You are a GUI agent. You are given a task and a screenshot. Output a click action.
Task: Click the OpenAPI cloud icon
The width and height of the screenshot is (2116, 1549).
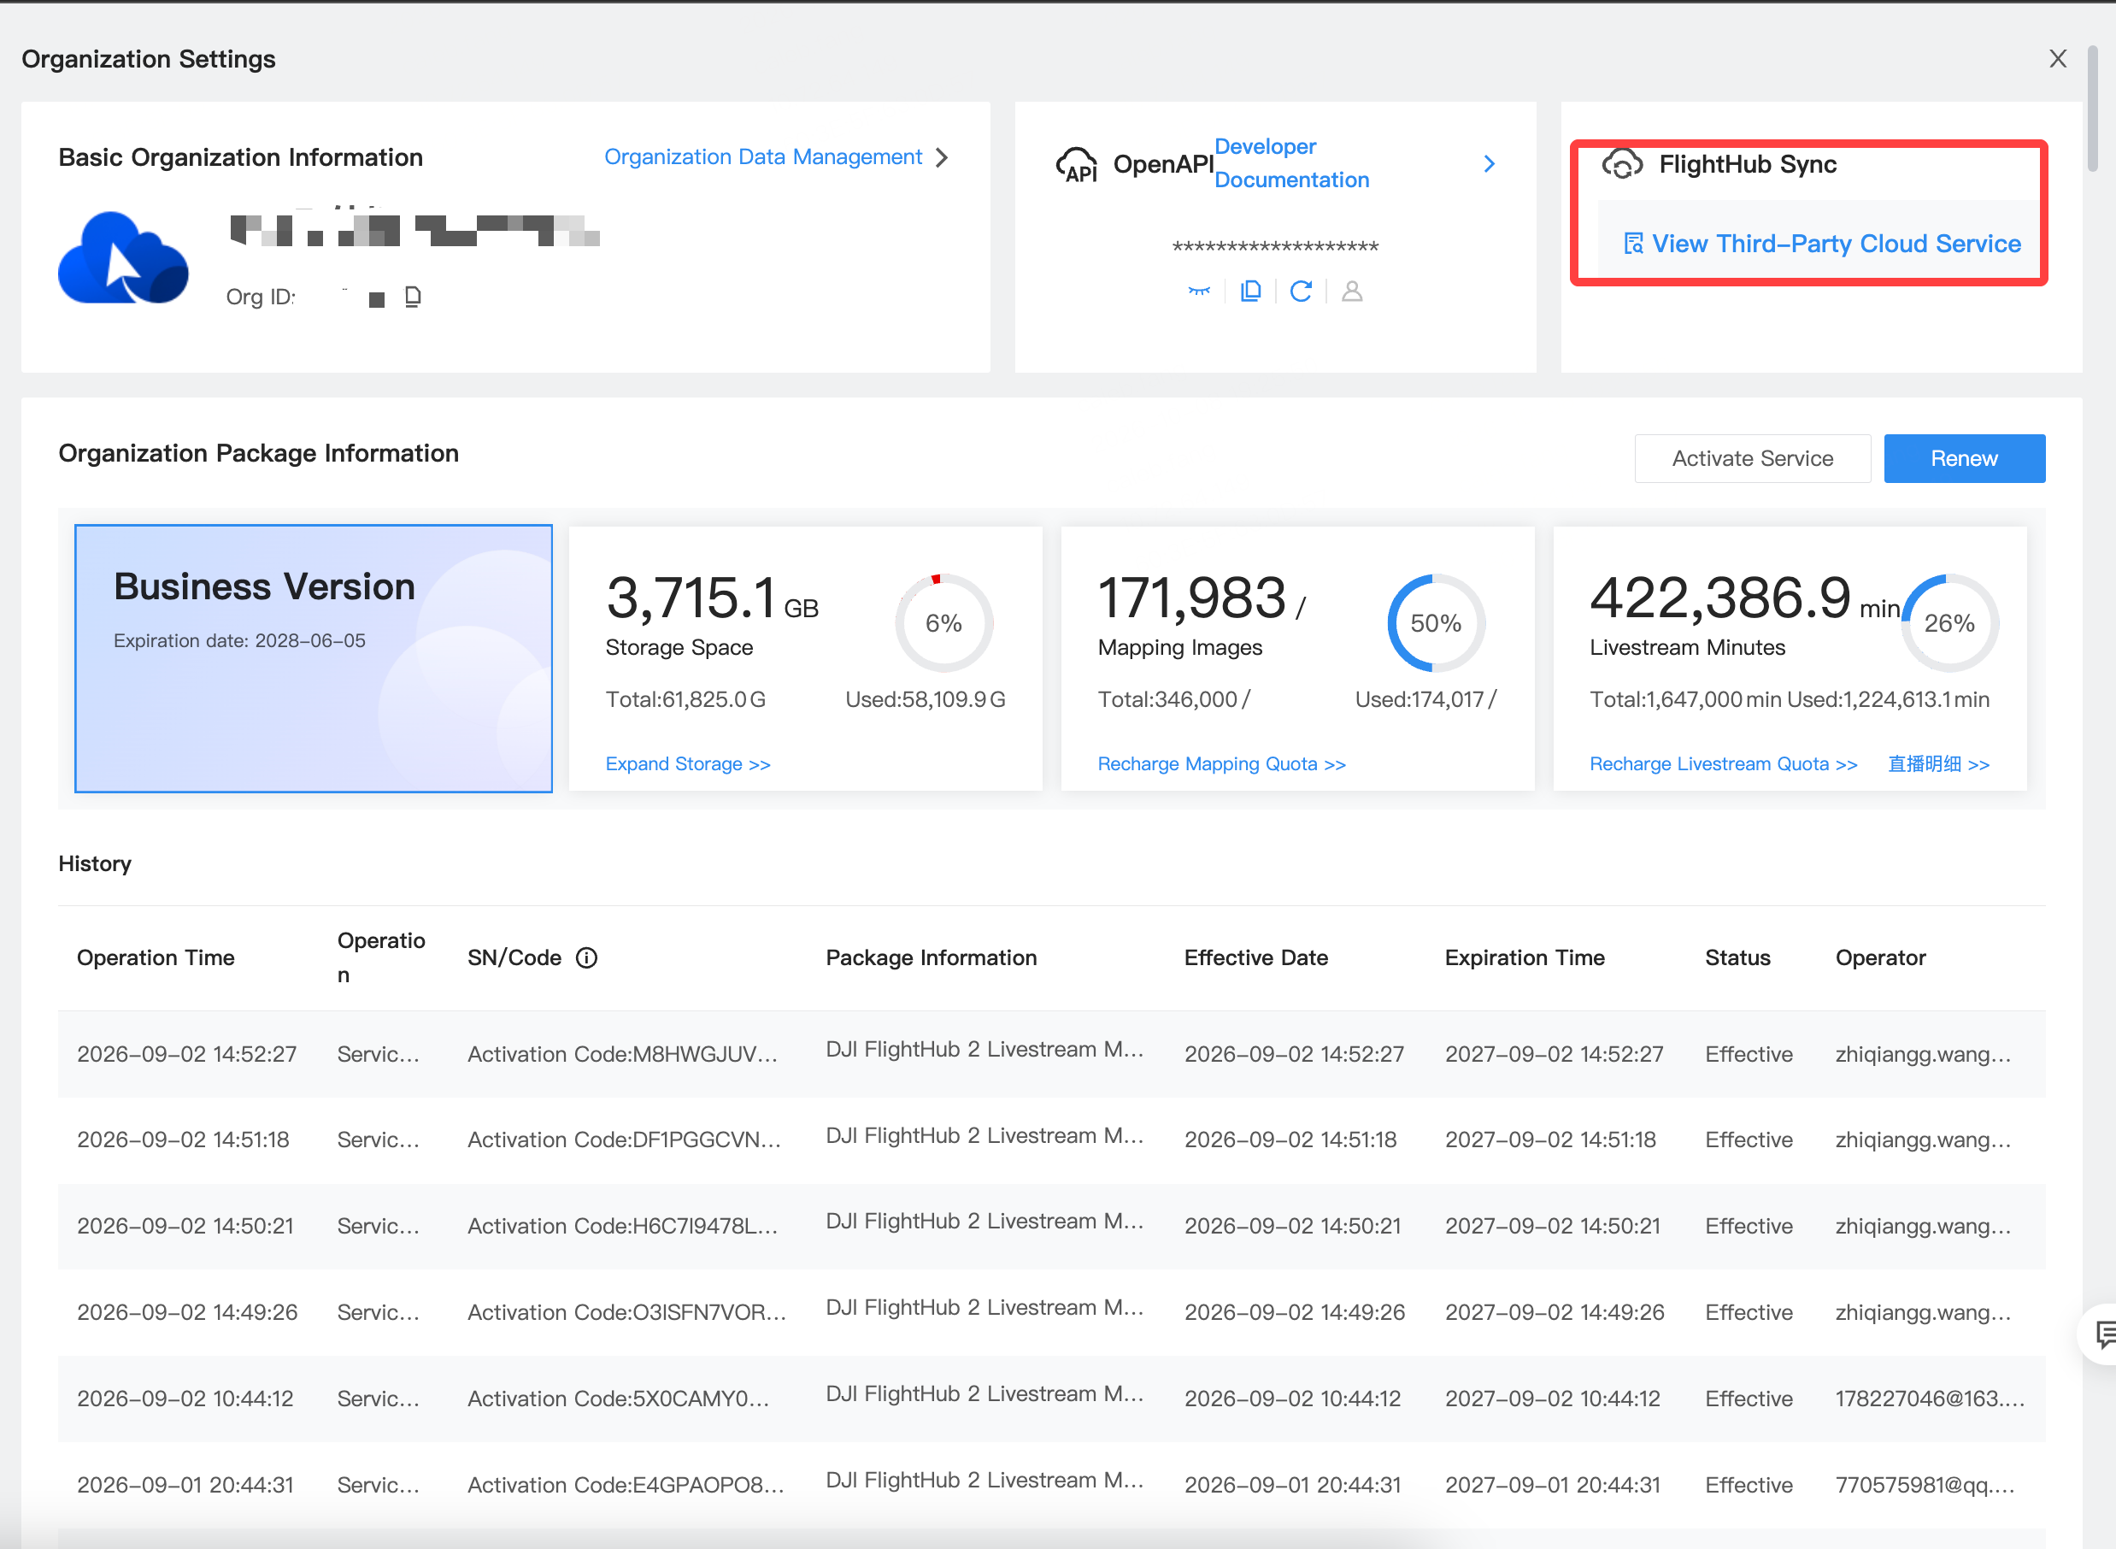coord(1077,164)
